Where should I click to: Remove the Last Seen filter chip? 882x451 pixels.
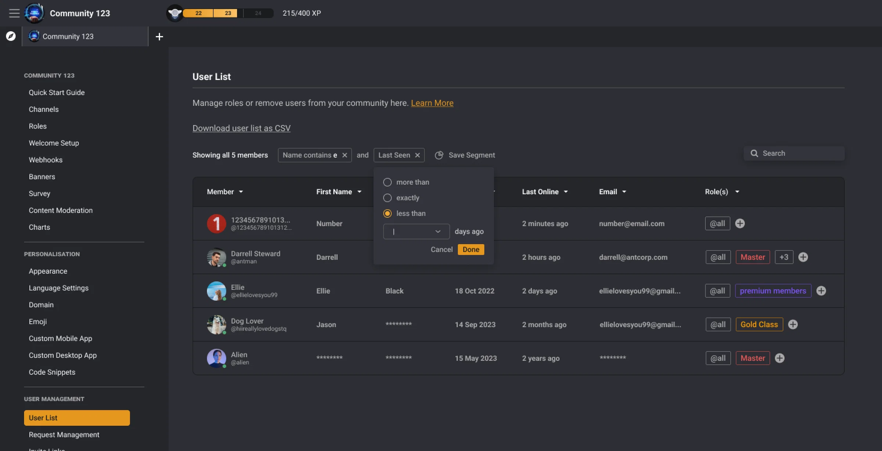click(417, 155)
